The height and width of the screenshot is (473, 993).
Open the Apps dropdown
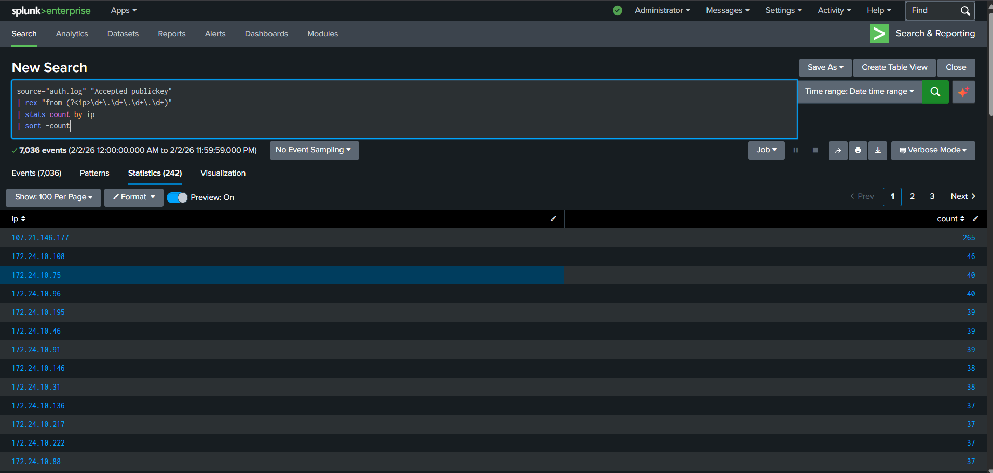tap(124, 10)
